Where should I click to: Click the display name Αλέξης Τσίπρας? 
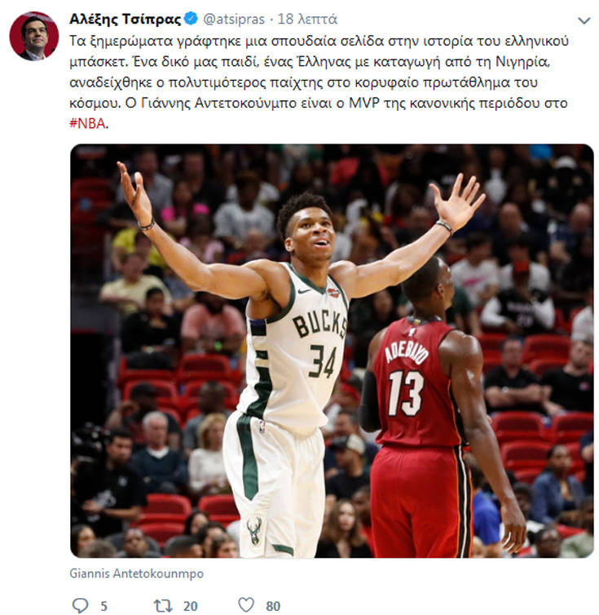(125, 19)
